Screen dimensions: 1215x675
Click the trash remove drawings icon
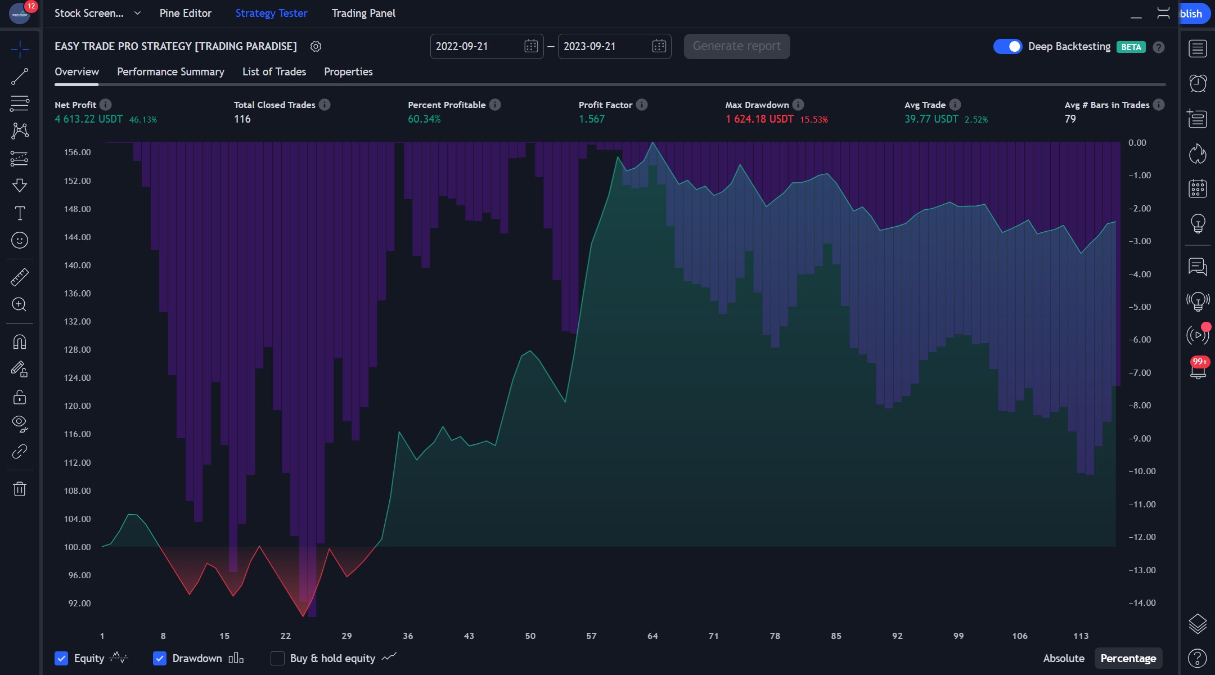point(20,489)
